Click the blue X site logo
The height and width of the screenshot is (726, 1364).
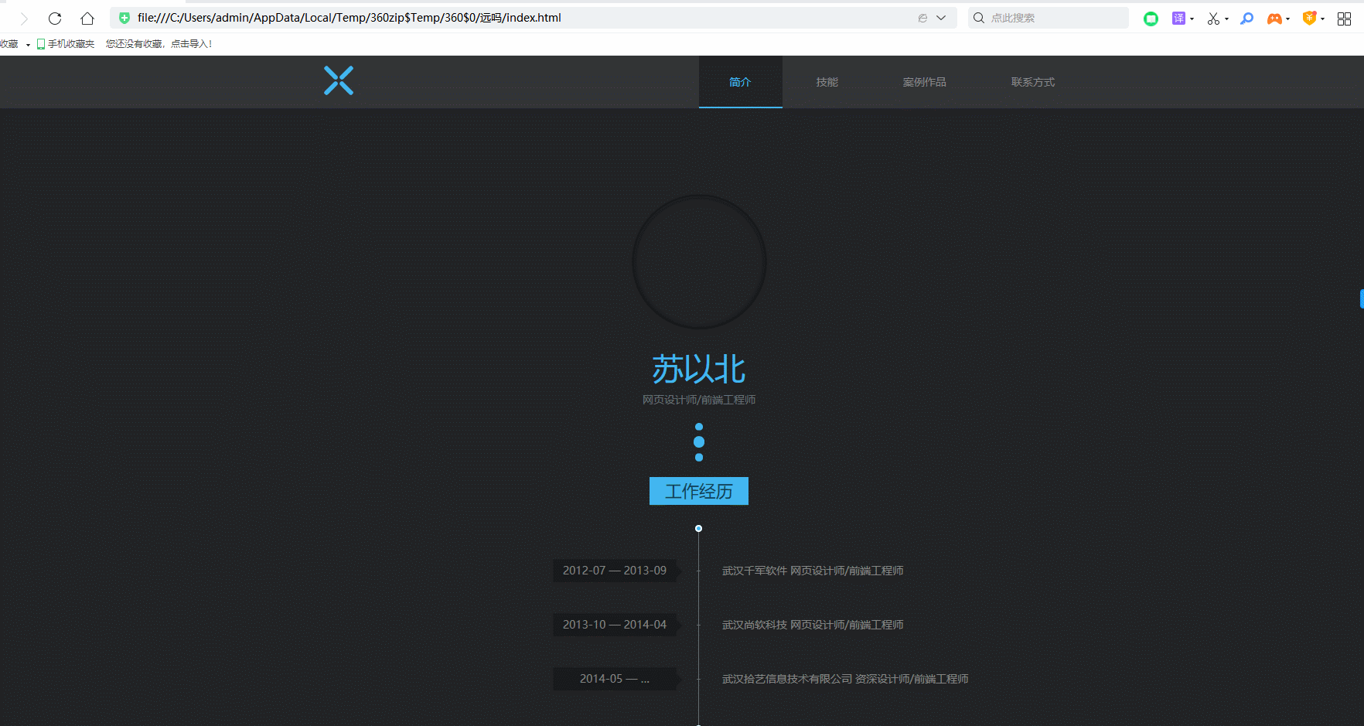[339, 80]
